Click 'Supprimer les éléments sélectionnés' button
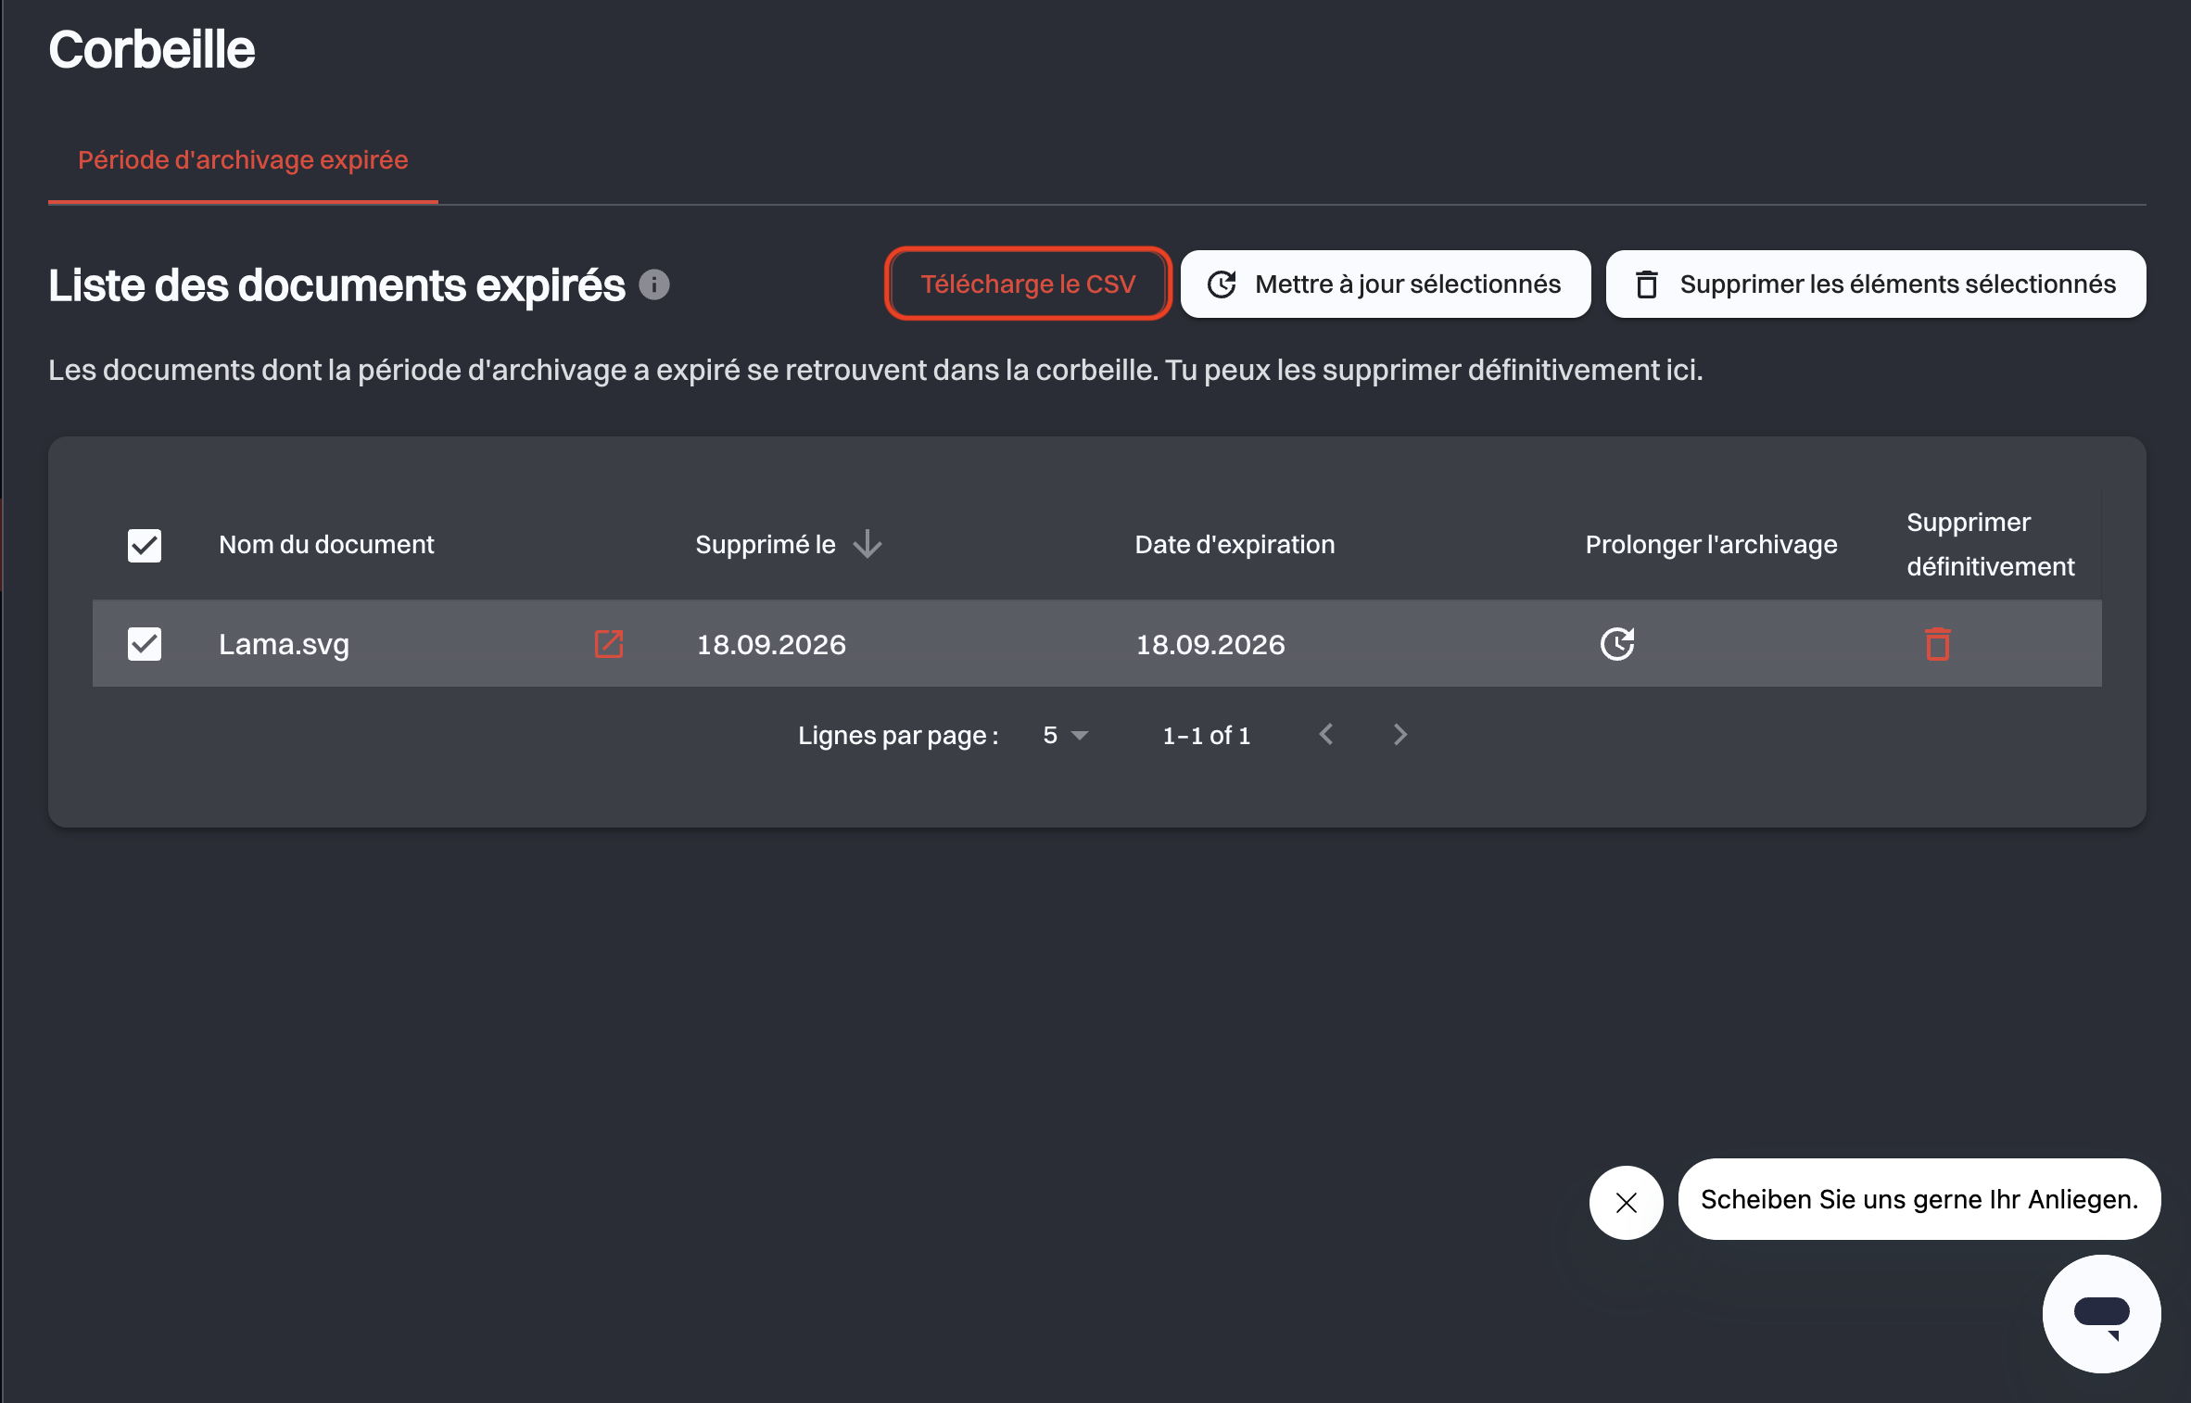Viewport: 2191px width, 1403px height. coord(1876,284)
